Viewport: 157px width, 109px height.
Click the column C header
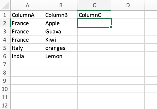[94, 5]
